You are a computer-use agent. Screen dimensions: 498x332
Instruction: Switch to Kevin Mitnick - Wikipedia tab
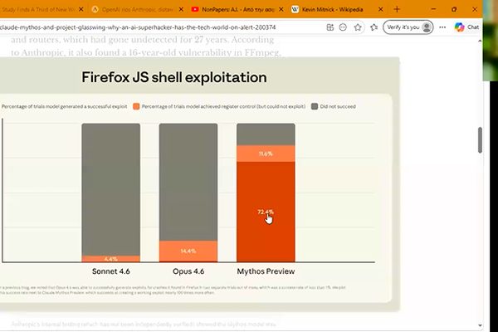coord(332,9)
